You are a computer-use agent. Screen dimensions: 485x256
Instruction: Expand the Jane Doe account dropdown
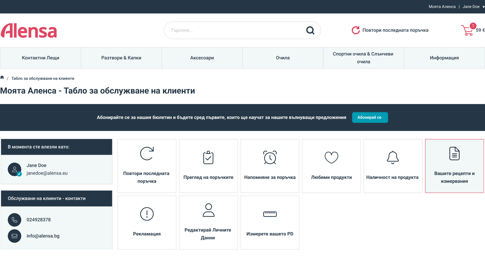point(474,7)
